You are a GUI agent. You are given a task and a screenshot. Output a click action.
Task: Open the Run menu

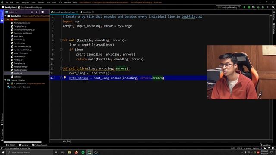(48, 3)
